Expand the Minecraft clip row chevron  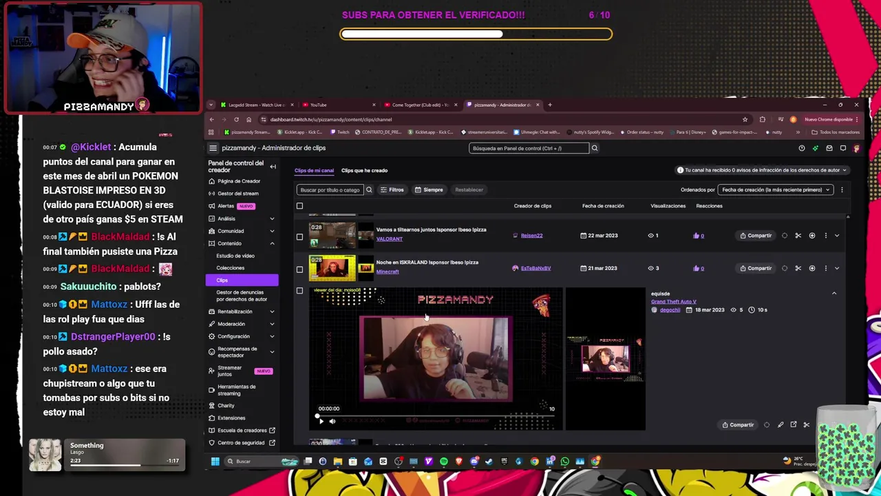pos(837,268)
